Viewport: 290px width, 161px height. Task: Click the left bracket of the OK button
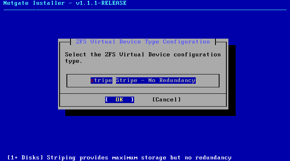[107, 99]
